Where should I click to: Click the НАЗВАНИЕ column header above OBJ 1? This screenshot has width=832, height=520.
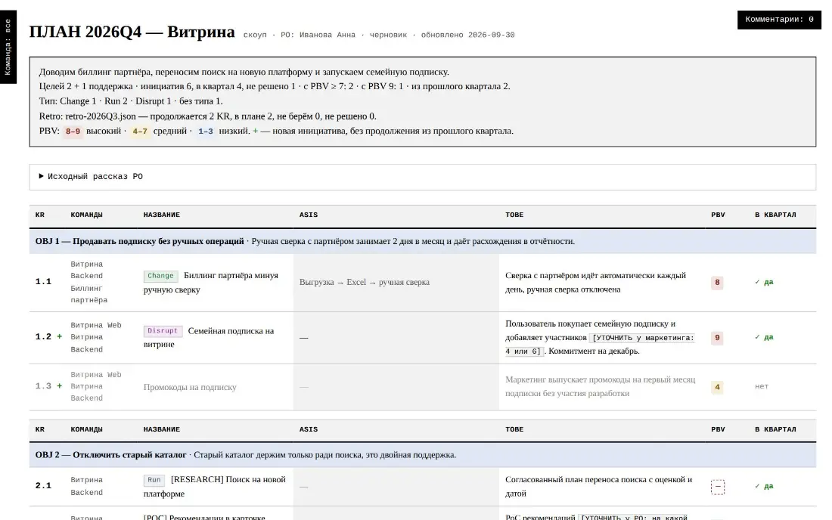coord(161,215)
